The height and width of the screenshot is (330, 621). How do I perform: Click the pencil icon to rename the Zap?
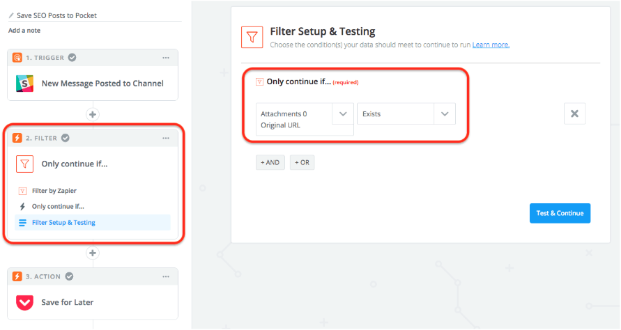point(11,15)
